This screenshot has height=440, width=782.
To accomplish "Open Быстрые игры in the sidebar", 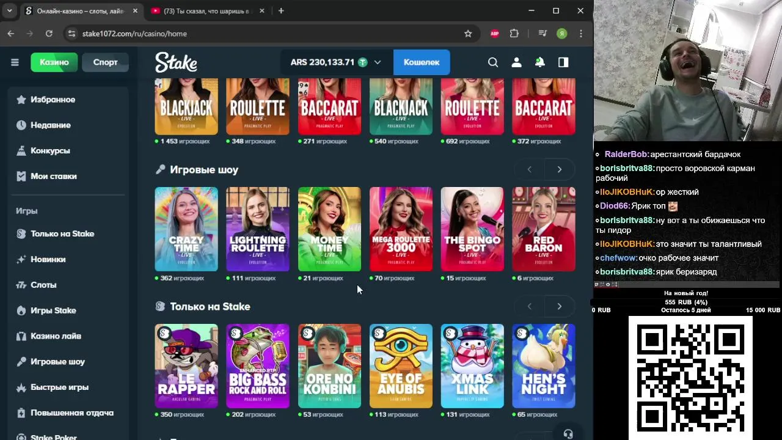I will click(69, 387).
